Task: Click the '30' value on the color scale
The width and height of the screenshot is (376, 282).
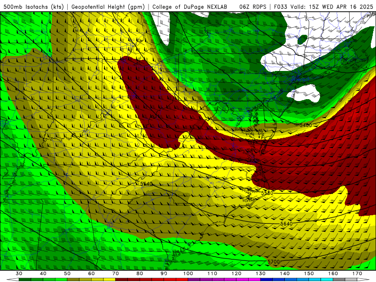Action: coord(19,274)
